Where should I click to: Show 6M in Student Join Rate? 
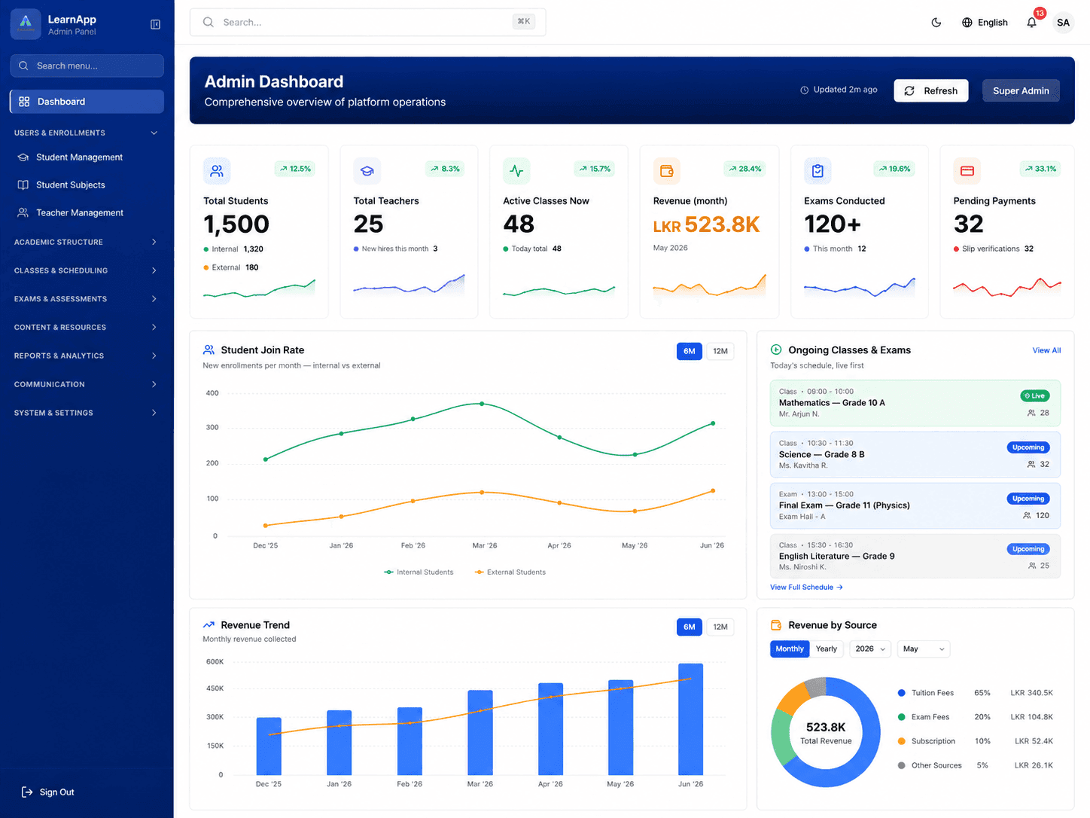pos(690,351)
